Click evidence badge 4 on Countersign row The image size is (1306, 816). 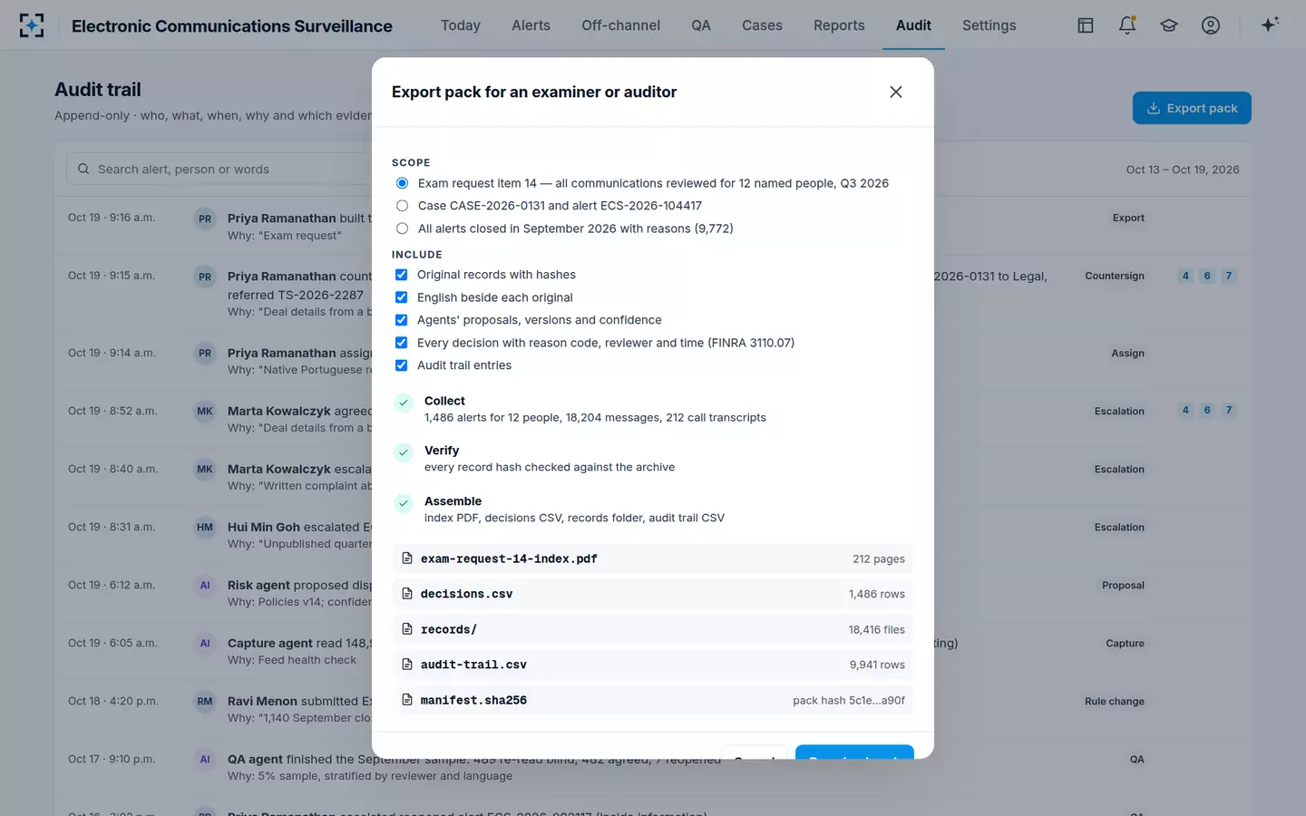[x=1185, y=276]
